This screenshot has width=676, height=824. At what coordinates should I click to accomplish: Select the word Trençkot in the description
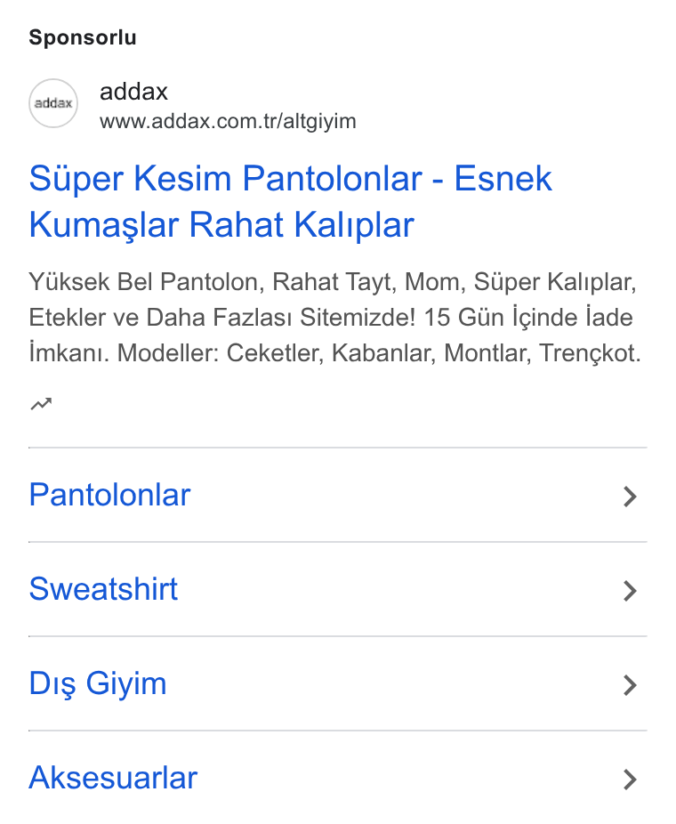pos(587,353)
